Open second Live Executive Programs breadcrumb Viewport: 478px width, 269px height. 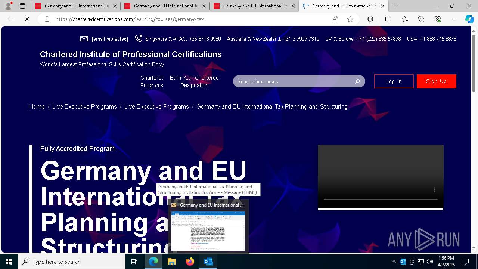(x=156, y=106)
